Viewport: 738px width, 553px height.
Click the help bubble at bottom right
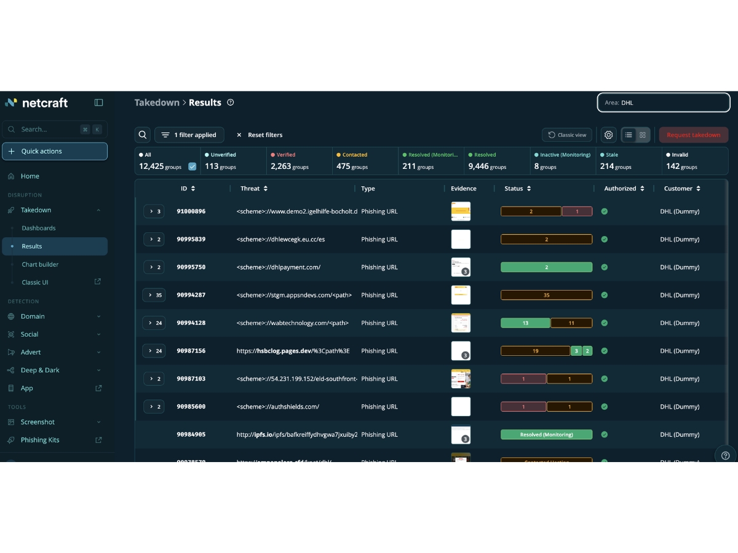click(726, 455)
